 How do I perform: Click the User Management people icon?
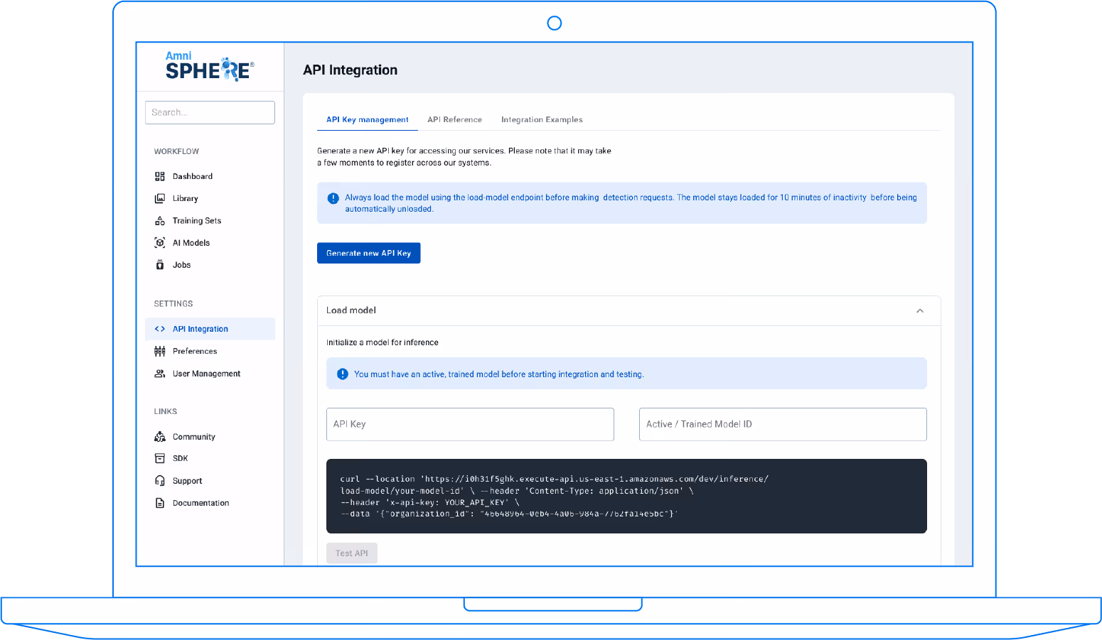pyautogui.click(x=160, y=374)
